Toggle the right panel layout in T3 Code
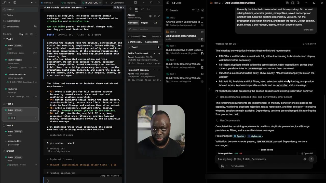Image resolution: width=326 pixels, height=183 pixels. 298,3
